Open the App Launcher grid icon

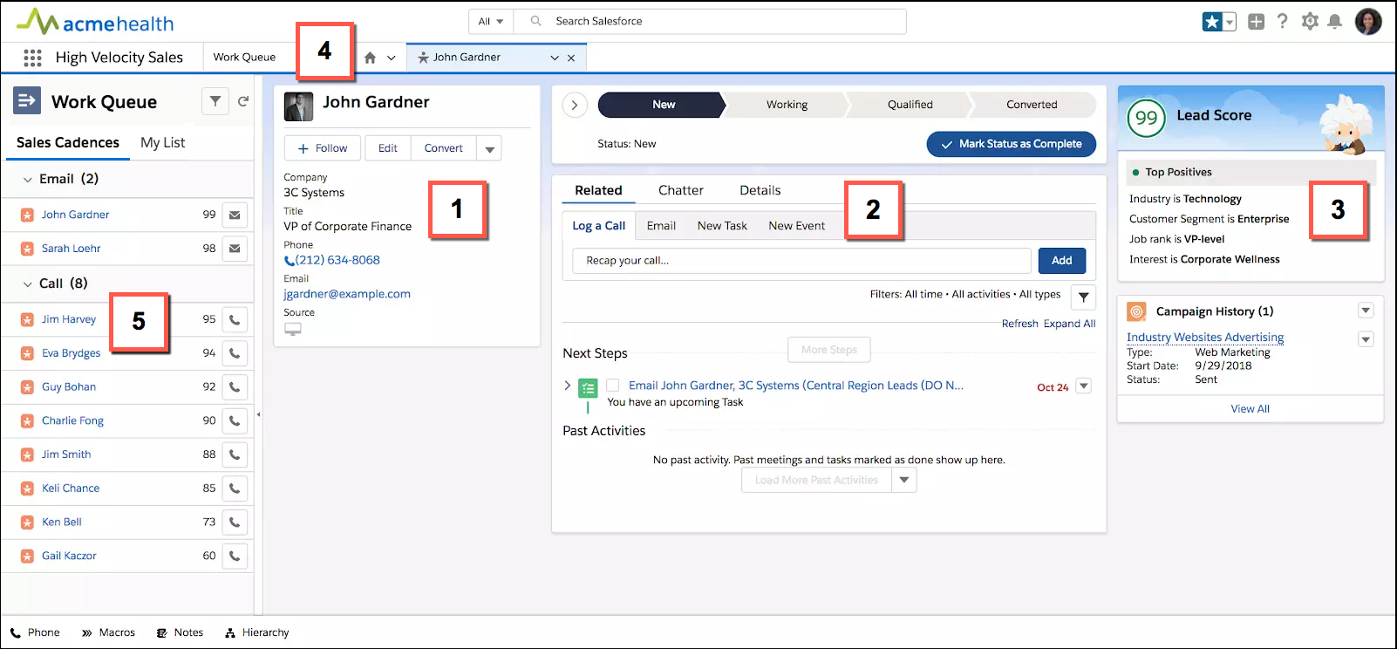pyautogui.click(x=32, y=58)
